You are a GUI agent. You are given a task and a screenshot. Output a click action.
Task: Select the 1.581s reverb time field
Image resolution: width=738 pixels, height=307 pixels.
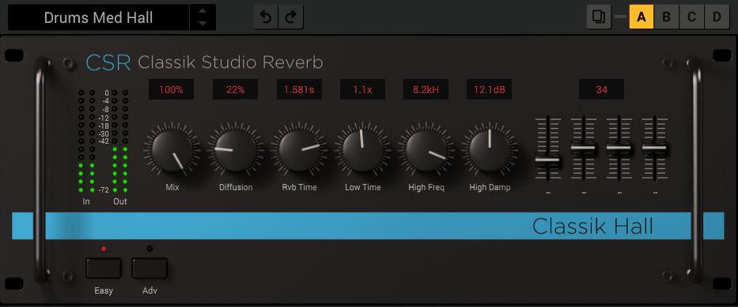tap(299, 89)
